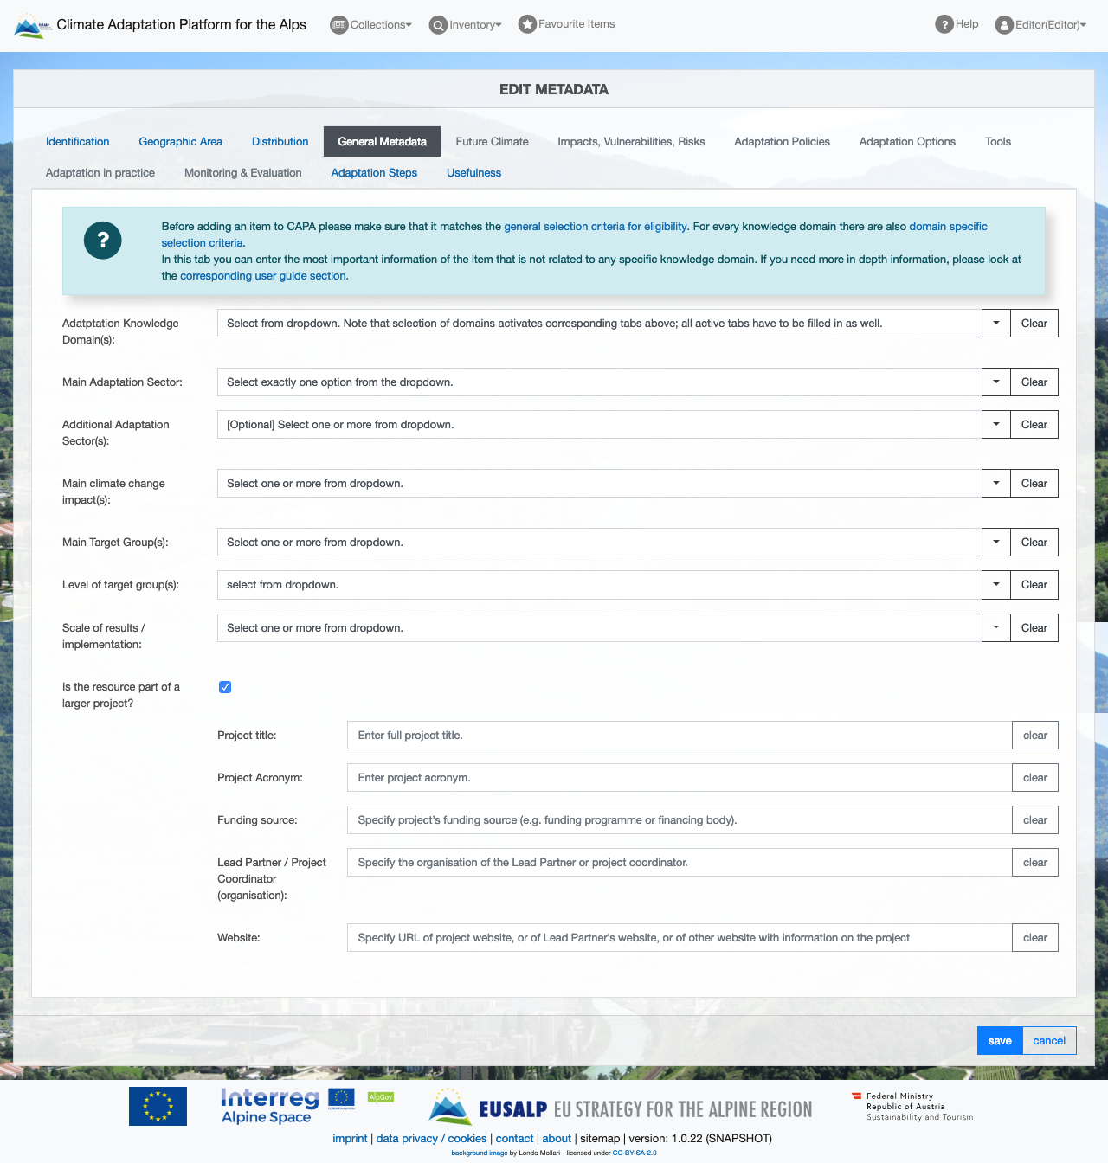Open the corresponding user guide section link
Screen dimensions: 1108x1163
[263, 275]
